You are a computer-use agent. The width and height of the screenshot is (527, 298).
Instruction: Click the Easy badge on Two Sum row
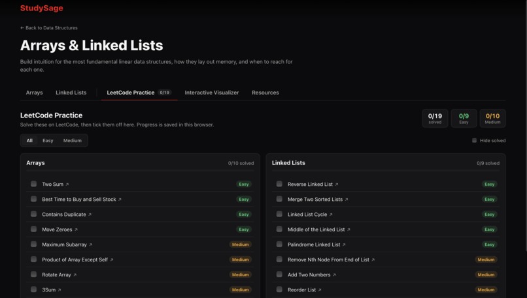pos(244,185)
